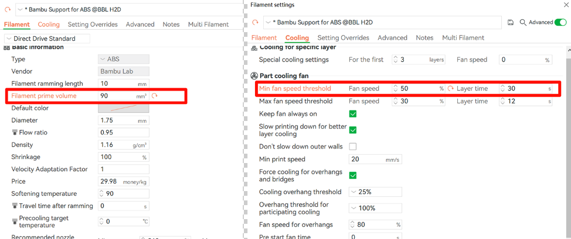Screen dimensions: 571x239
Task: Open Setting Overrides tab in left panel
Action: coord(93,25)
